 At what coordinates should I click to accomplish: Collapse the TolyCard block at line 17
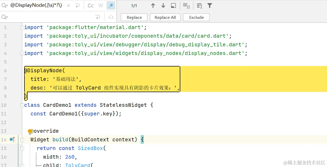click(x=22, y=165)
